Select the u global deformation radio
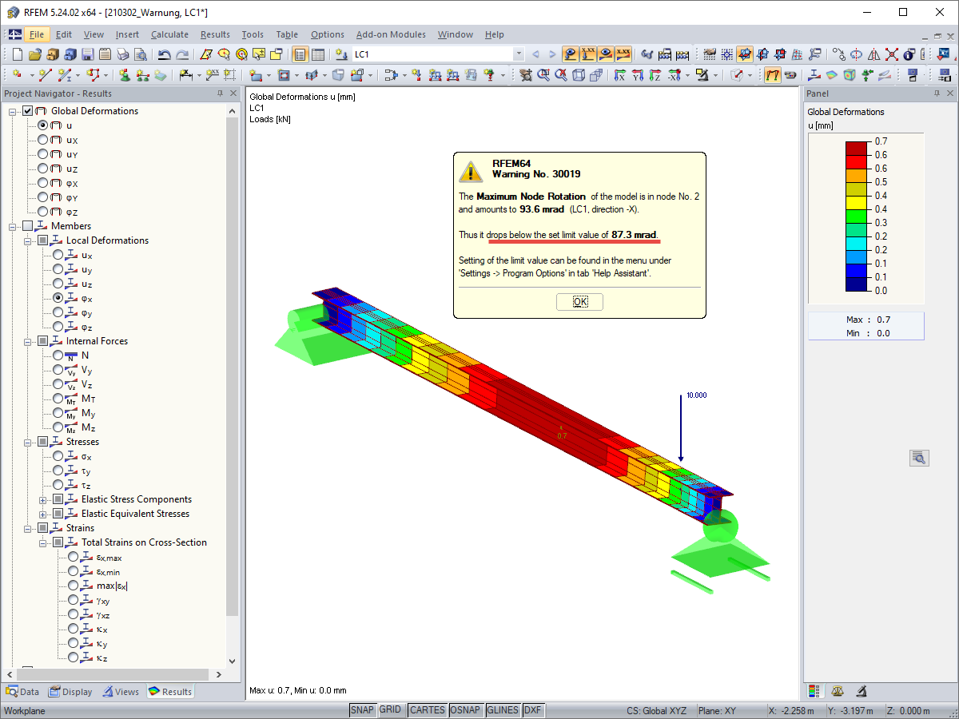This screenshot has height=719, width=959. 42,125
